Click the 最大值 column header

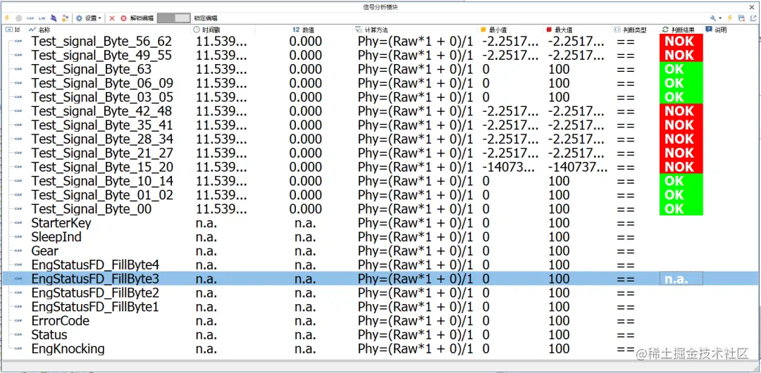[x=578, y=30]
